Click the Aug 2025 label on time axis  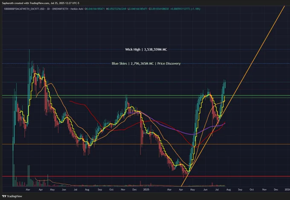coord(229,190)
